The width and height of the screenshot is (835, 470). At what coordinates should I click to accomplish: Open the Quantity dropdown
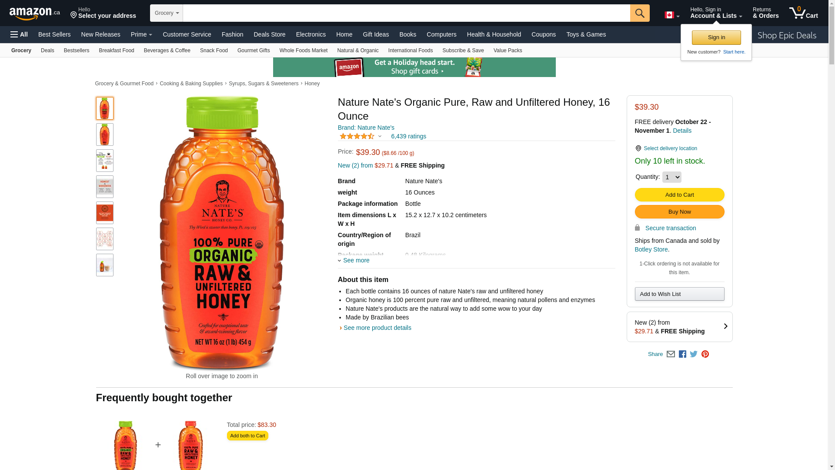click(x=671, y=177)
